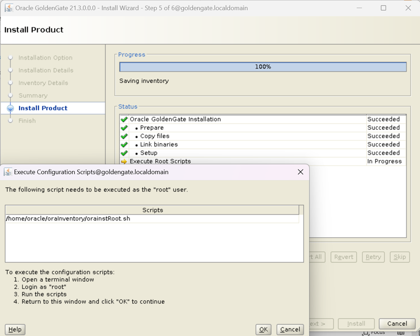Click the Scripts column header
This screenshot has height=336, width=420.
152,210
